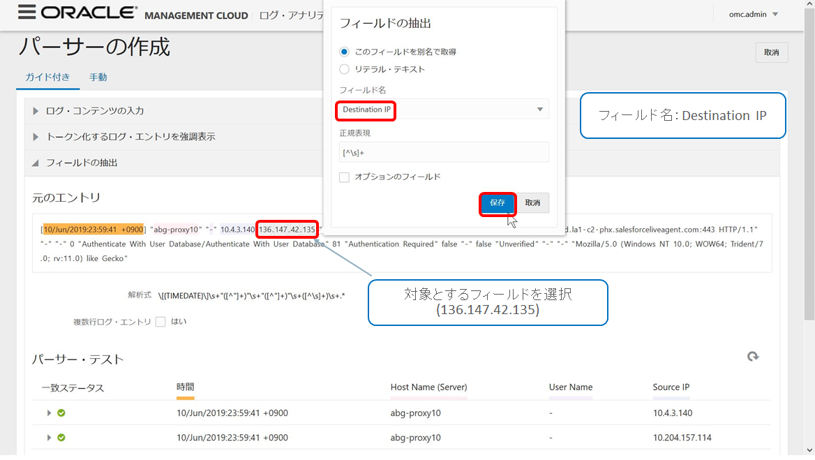Select 'このフィールドを別名で取得' radio button
The image size is (815, 460).
(x=344, y=52)
